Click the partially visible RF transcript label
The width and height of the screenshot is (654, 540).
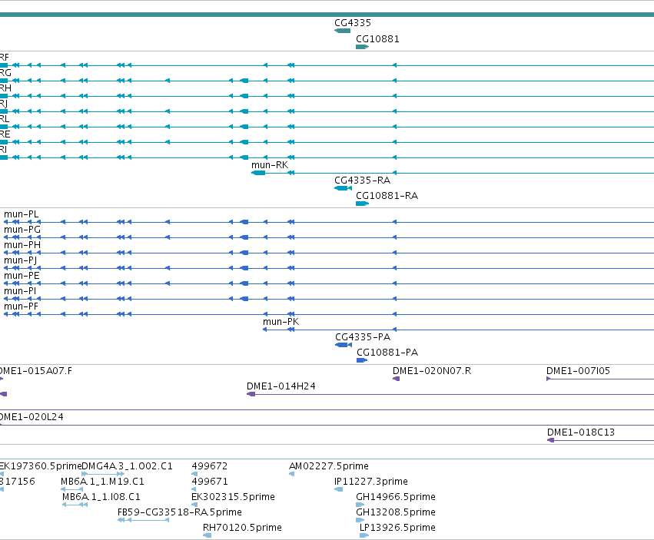4,58
